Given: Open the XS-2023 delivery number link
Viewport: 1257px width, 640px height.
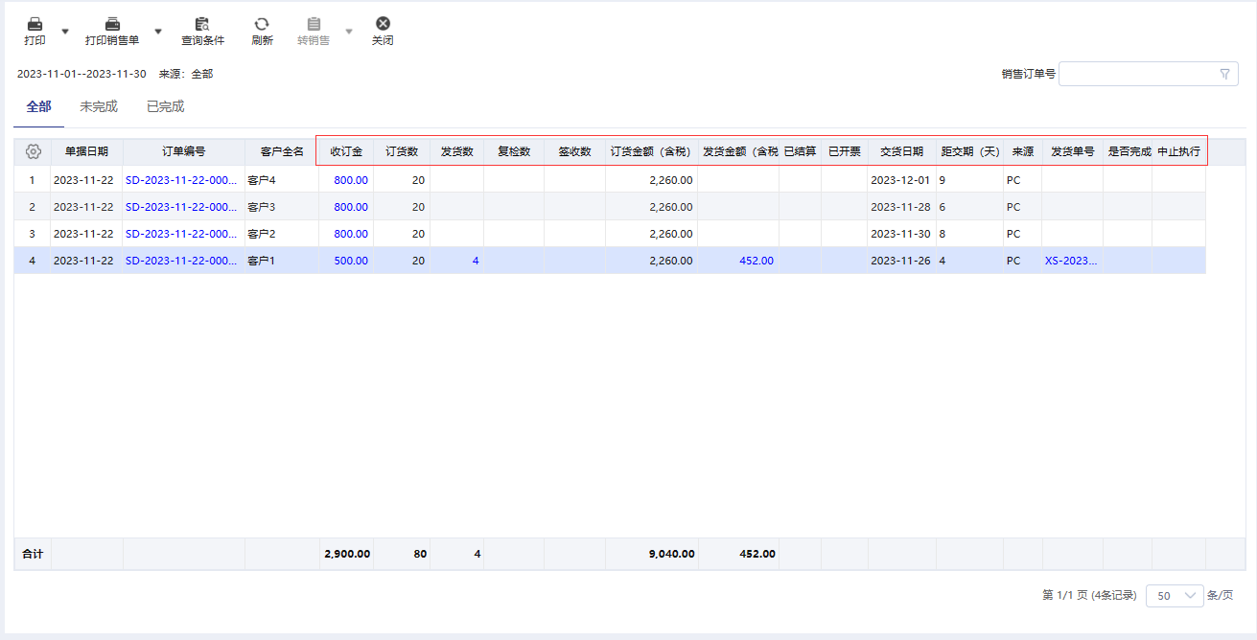Looking at the screenshot, I should (x=1071, y=261).
